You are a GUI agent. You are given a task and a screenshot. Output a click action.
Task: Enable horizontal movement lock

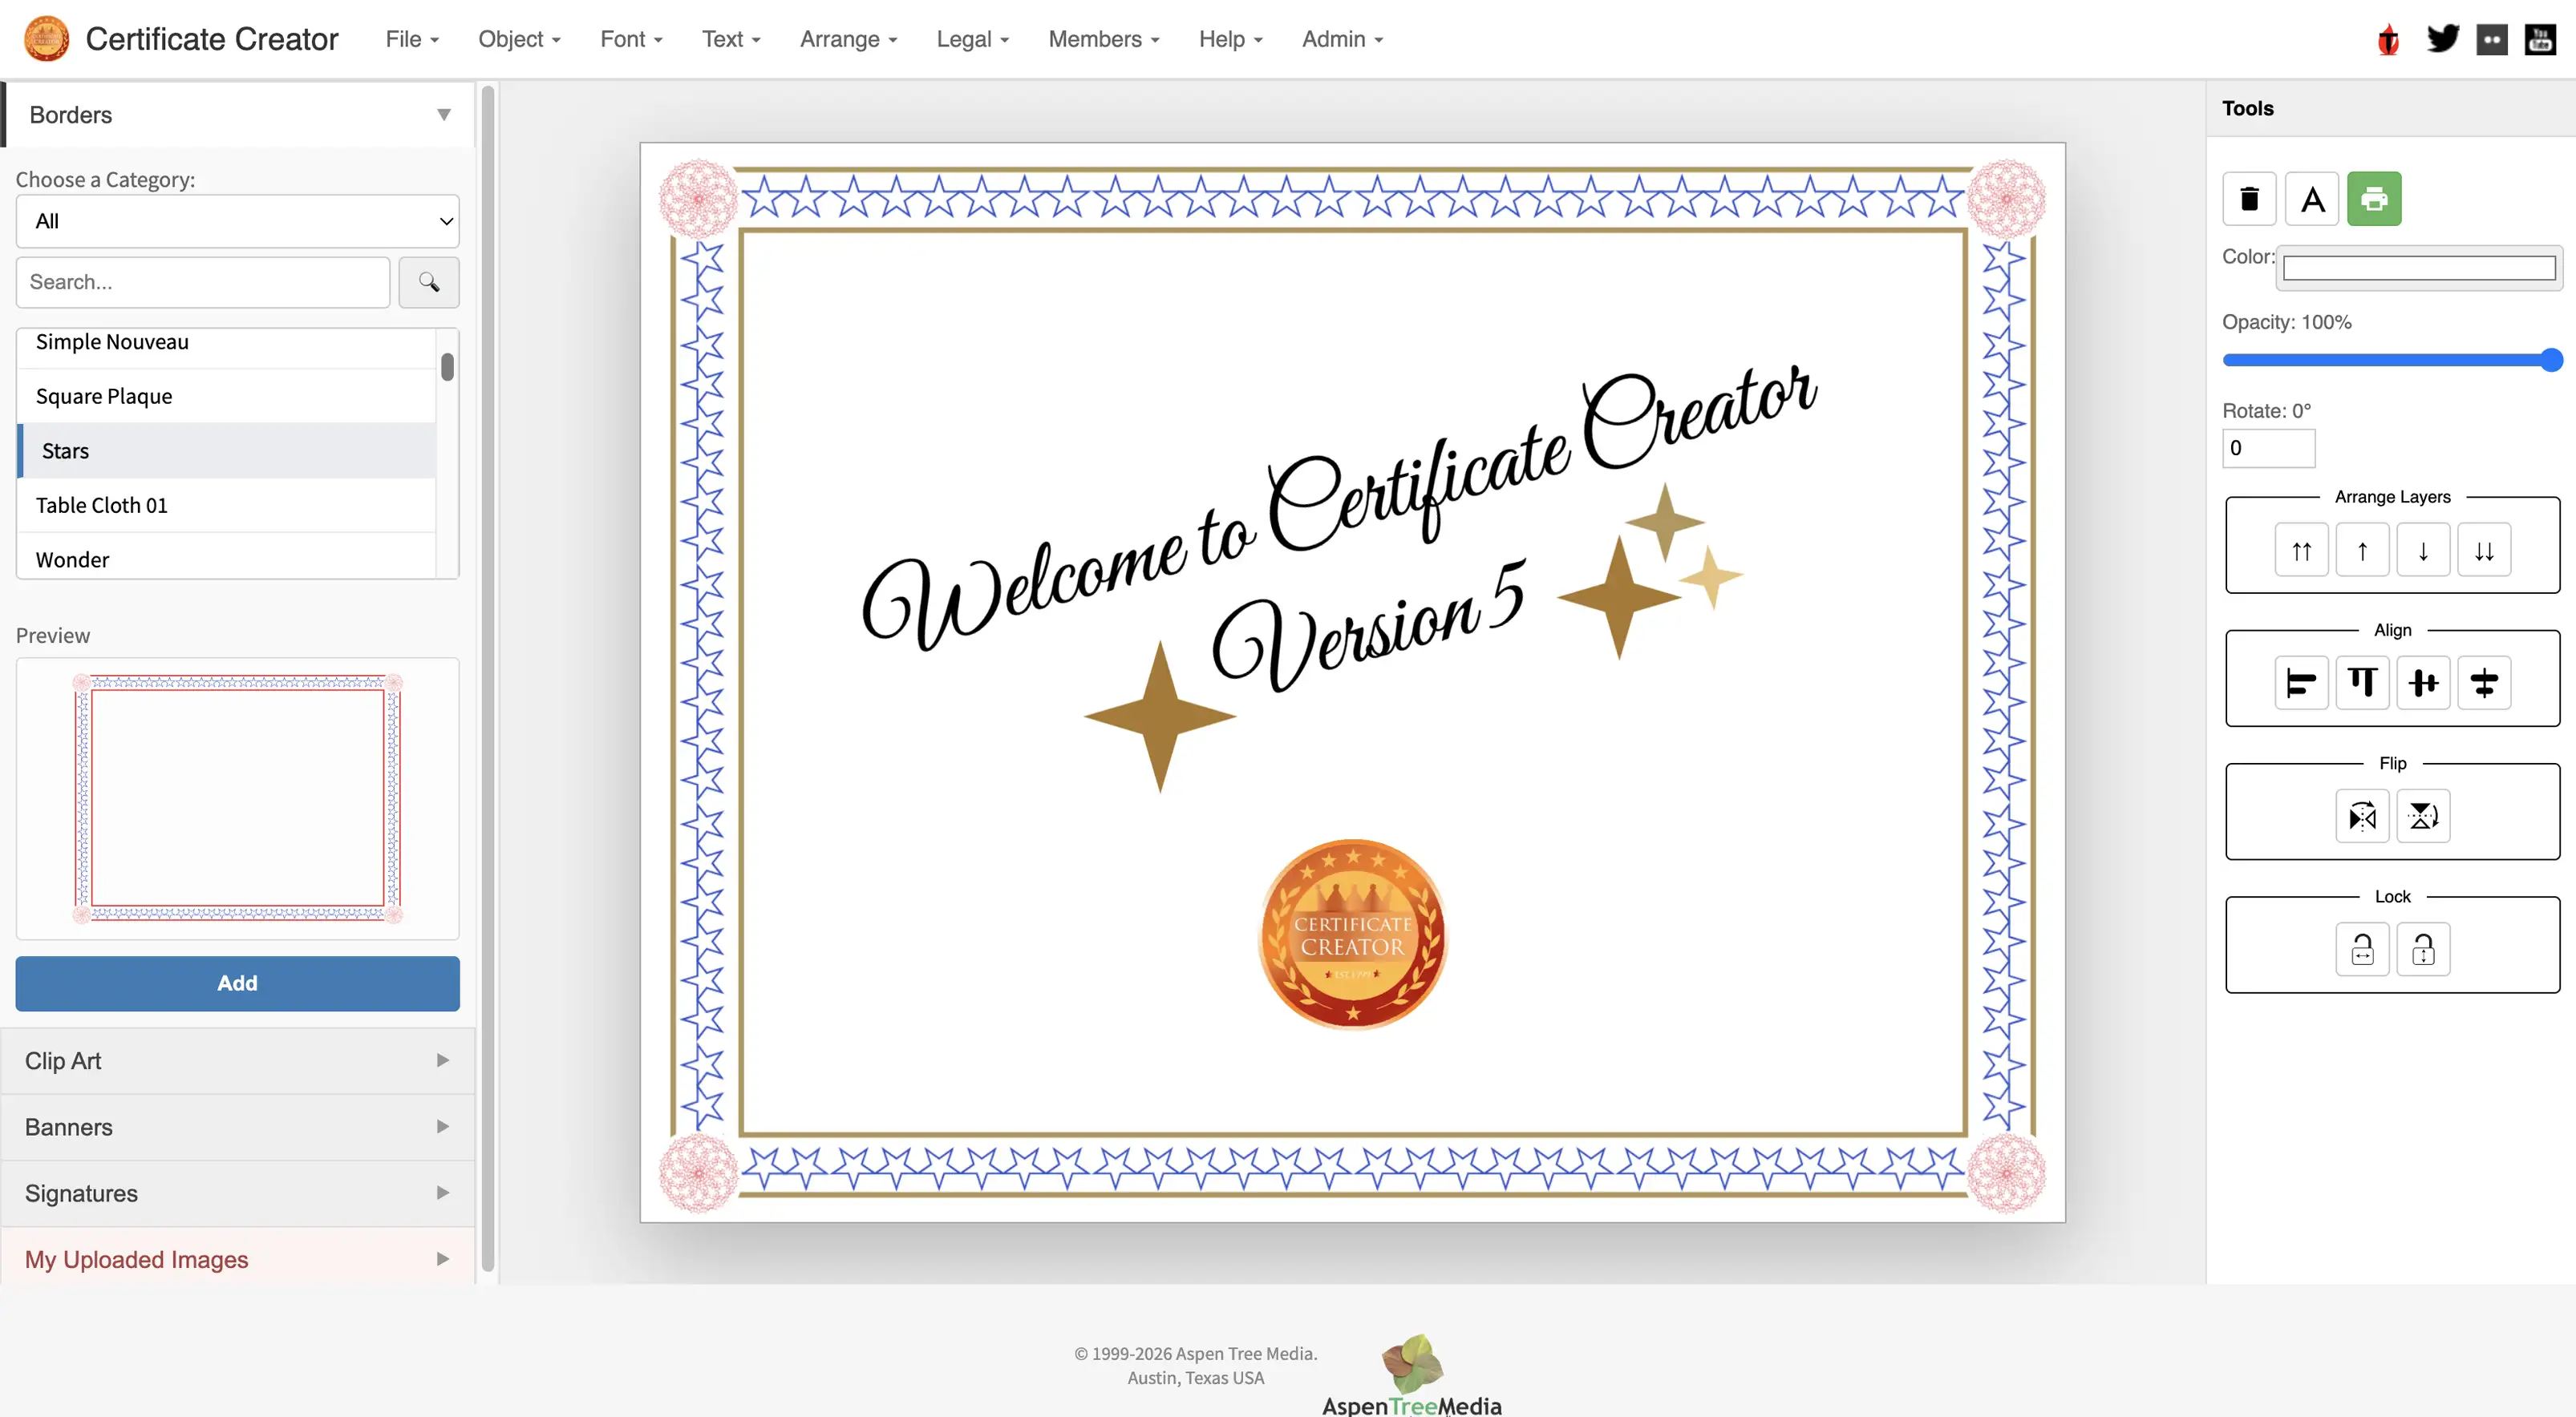(x=2362, y=948)
